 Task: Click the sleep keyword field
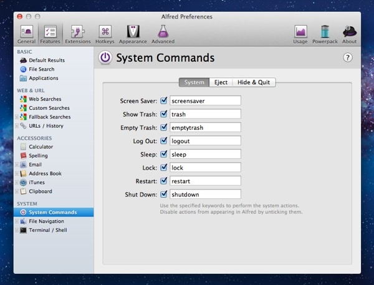click(x=205, y=154)
